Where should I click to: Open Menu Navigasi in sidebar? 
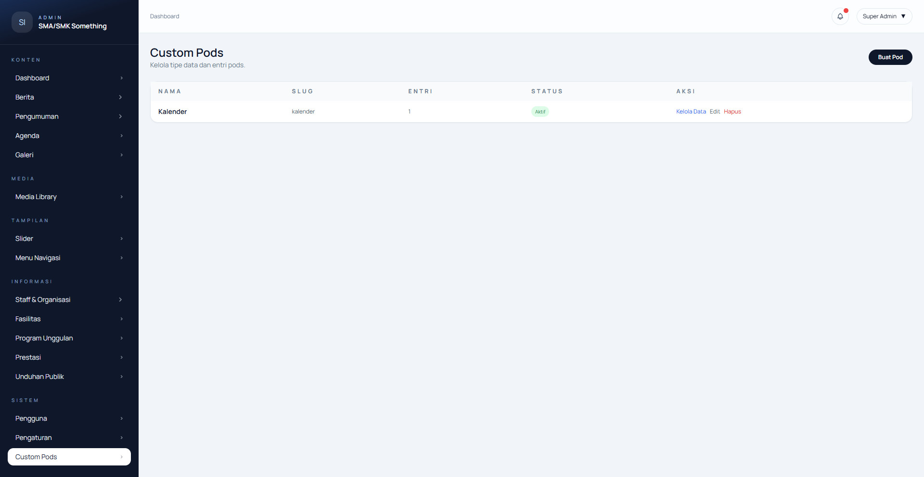[x=69, y=258]
